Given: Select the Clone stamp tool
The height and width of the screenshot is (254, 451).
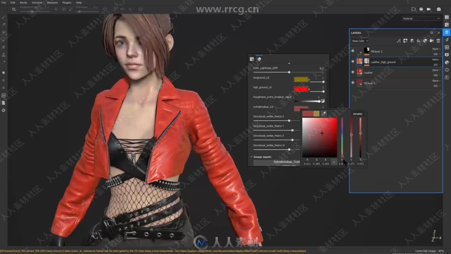Looking at the screenshot, I should tap(4, 55).
